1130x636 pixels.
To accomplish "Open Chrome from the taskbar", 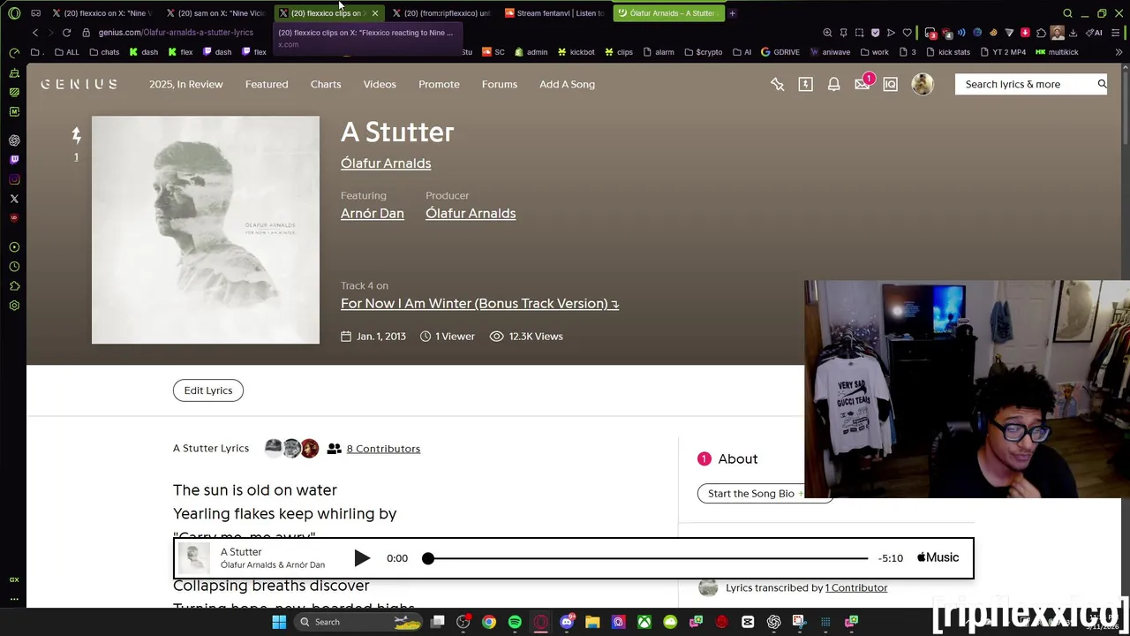I will 488,622.
